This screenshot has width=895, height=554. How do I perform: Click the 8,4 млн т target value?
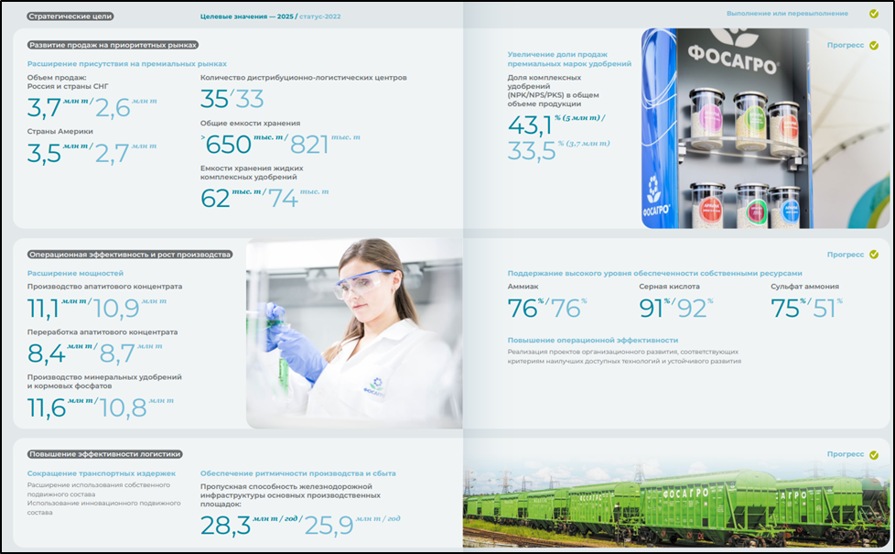pos(59,353)
